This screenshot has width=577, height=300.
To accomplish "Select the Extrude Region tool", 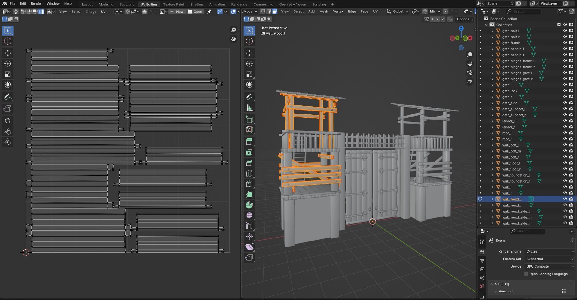I will 249,130.
